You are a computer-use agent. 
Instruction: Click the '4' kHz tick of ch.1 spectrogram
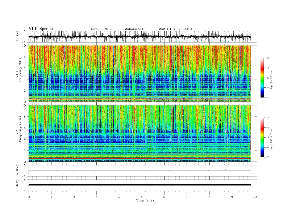pyautogui.click(x=25, y=79)
